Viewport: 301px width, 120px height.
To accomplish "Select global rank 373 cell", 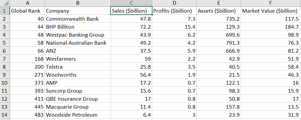I will [x=27, y=83].
